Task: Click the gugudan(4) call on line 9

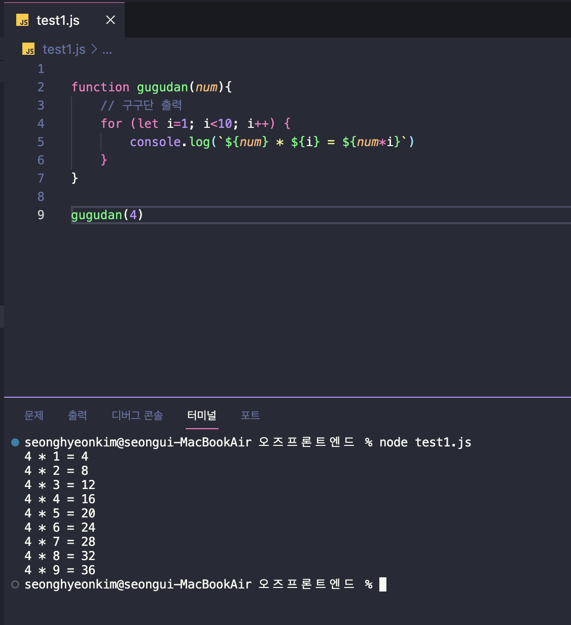Action: pos(107,215)
